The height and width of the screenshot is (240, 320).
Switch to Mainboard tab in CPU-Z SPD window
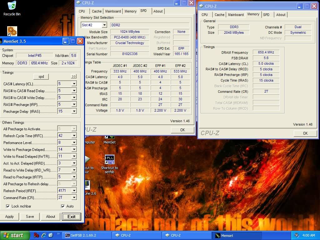tap(113, 12)
